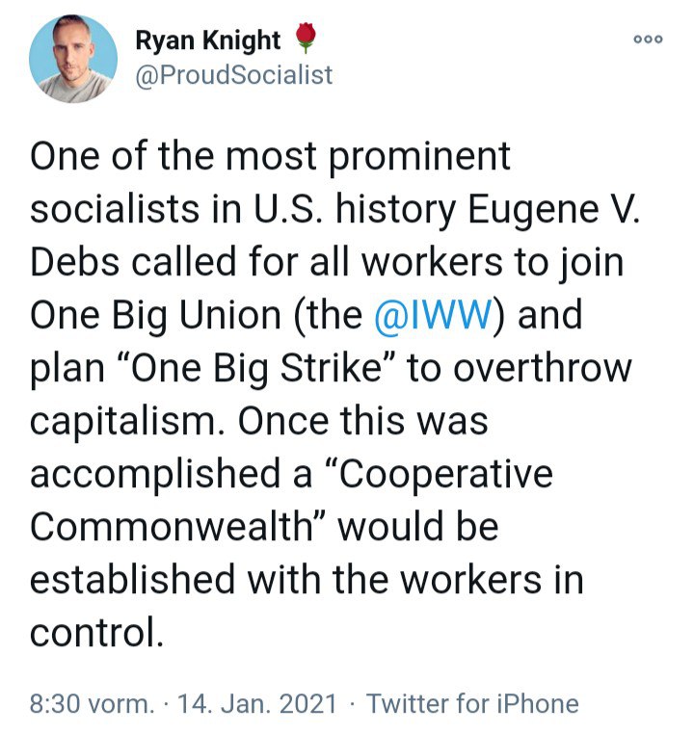Viewport: 694px width, 733px height.
Task: Click the 8:30 vorm. timestamp
Action: click(x=92, y=704)
